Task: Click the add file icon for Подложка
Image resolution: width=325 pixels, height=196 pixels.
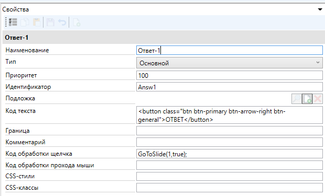Action: [307, 99]
